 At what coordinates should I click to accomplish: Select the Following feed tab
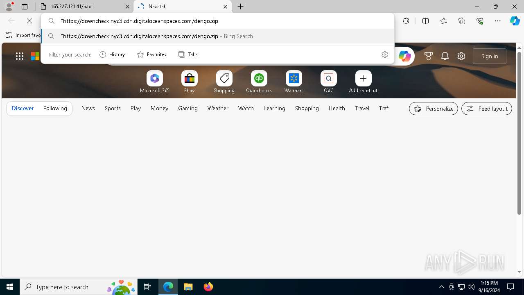[55, 109]
